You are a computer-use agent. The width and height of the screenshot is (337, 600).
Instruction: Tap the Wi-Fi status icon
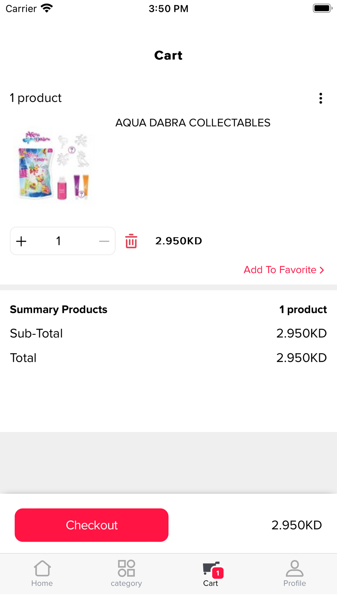tap(47, 8)
